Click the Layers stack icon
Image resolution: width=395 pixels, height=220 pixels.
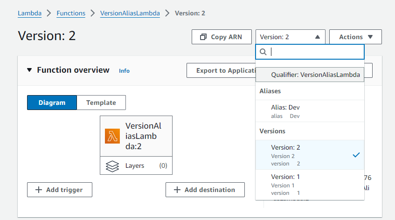tap(112, 166)
